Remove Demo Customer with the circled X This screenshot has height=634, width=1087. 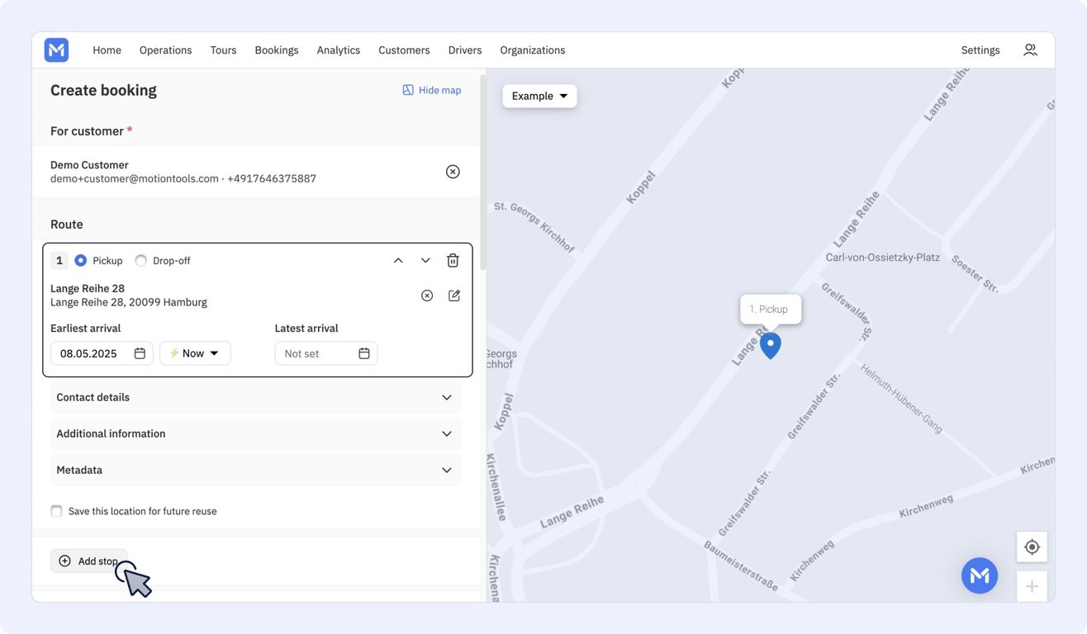(x=453, y=172)
